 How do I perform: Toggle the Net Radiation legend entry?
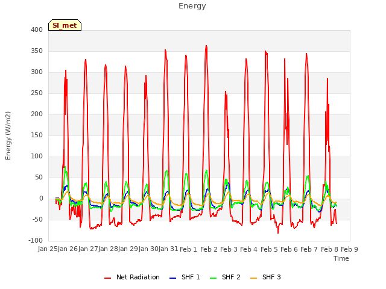[x=132, y=277]
